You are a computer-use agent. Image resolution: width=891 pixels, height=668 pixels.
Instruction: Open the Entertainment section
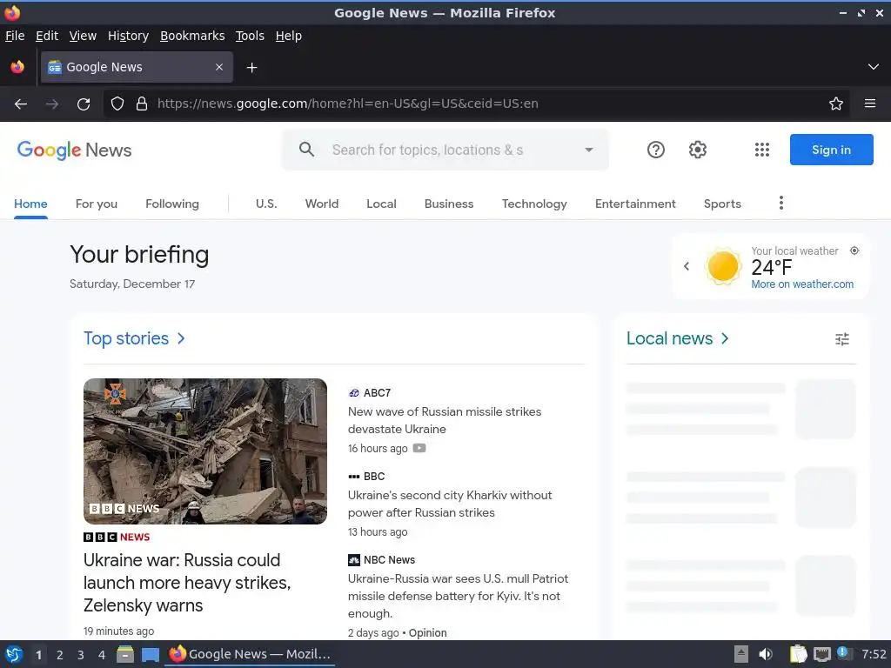pyautogui.click(x=635, y=204)
